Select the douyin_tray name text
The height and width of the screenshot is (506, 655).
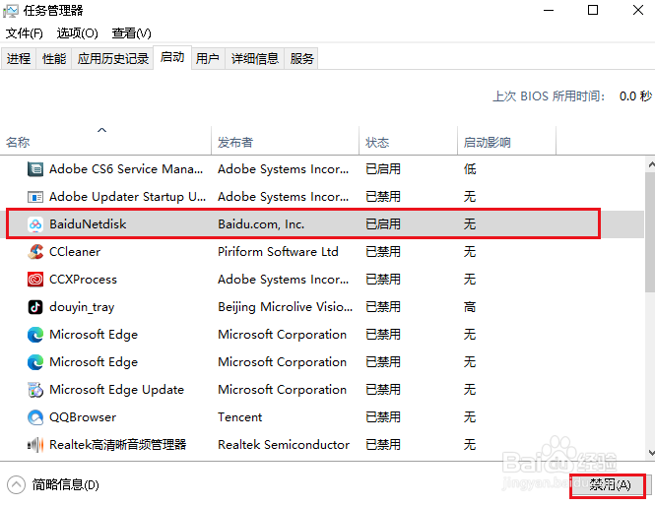tap(82, 307)
